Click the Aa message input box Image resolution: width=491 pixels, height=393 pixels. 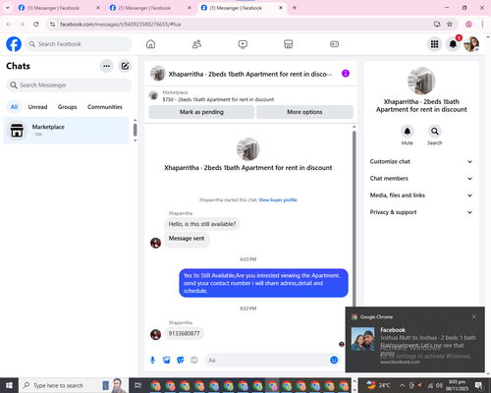tap(272, 361)
